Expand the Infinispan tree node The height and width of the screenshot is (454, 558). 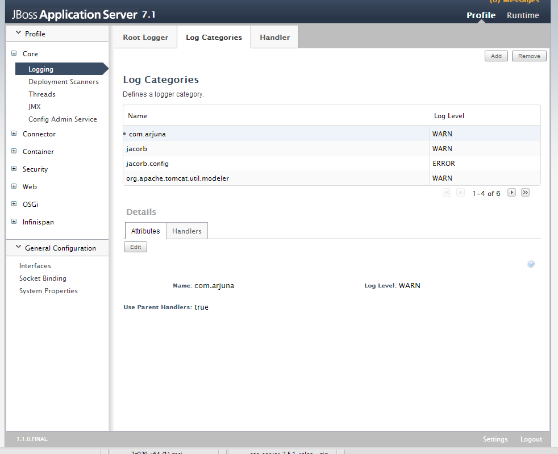point(13,222)
